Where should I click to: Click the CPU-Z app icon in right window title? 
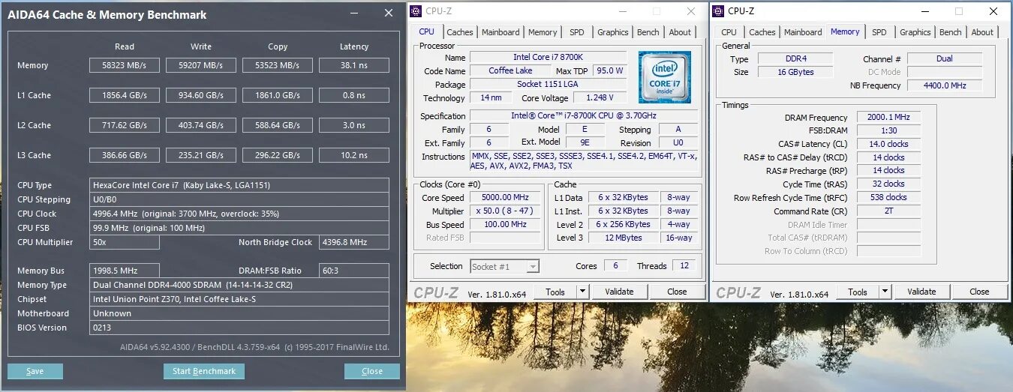click(x=719, y=11)
